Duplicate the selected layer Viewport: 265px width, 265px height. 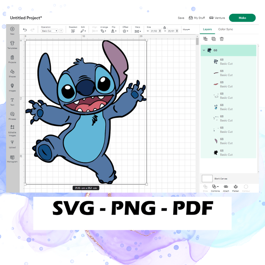[214, 39]
